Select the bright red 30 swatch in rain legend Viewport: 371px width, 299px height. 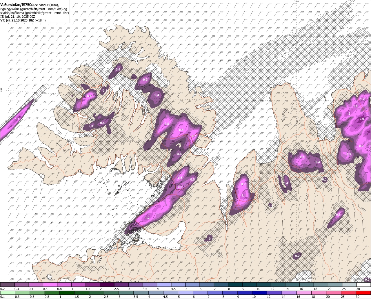(x=363, y=293)
